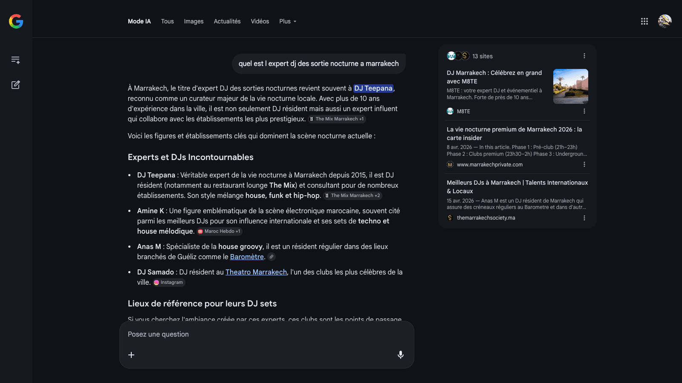Open Meilleurs DJs à Marrakech article
Viewport: 682px width, 383px height.
[517, 187]
